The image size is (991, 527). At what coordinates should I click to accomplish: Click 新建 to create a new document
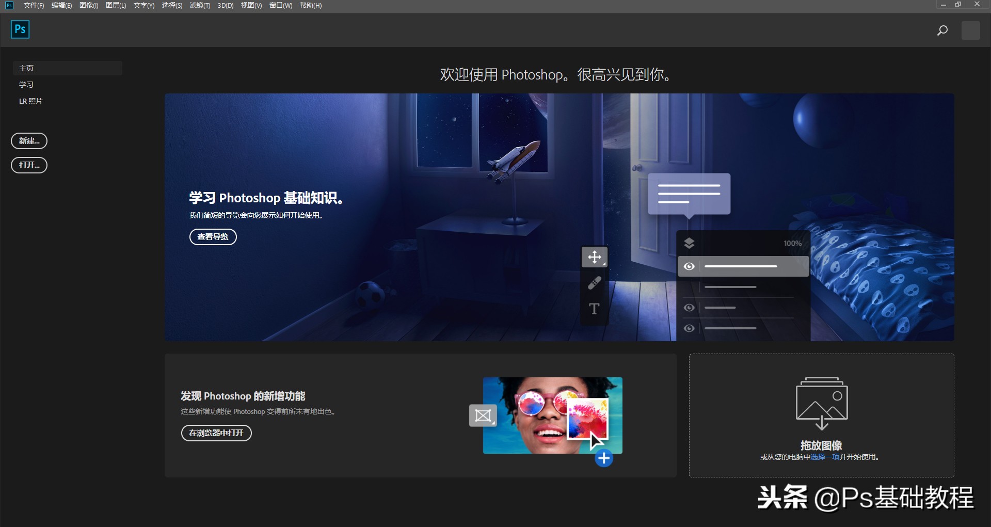point(29,140)
